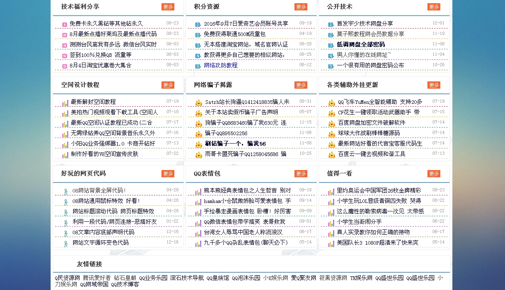Click the bar-chart icon beside 熊本熊经典表情包
Image resolution: width=505 pixels, height=290 pixels.
click(198, 191)
